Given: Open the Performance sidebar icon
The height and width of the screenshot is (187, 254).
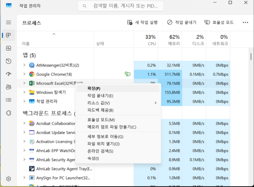Looking at the screenshot, I should [9, 48].
